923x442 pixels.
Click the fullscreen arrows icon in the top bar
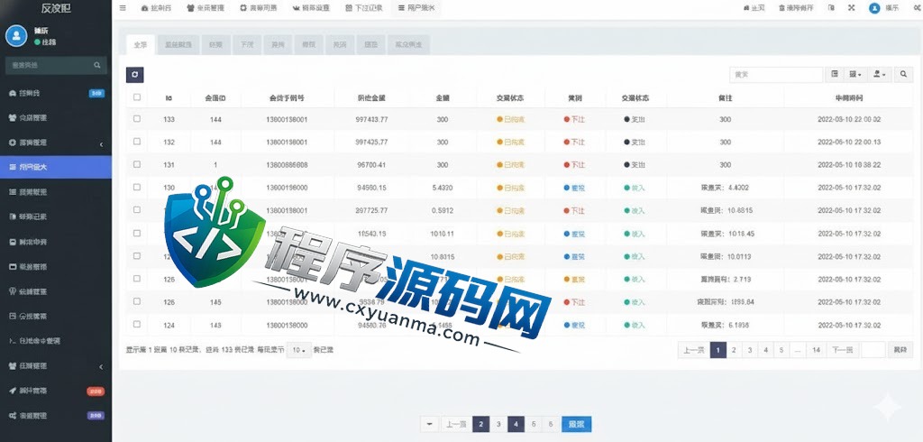(851, 8)
